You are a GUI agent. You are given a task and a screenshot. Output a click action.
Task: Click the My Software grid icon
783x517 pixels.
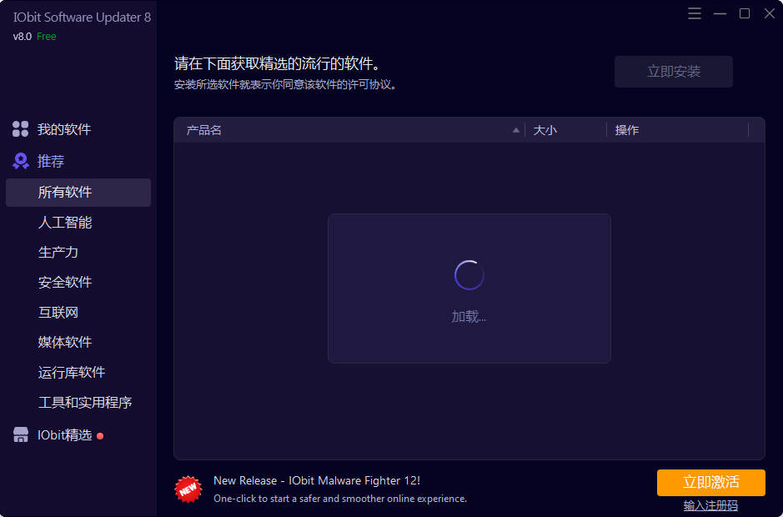click(21, 129)
